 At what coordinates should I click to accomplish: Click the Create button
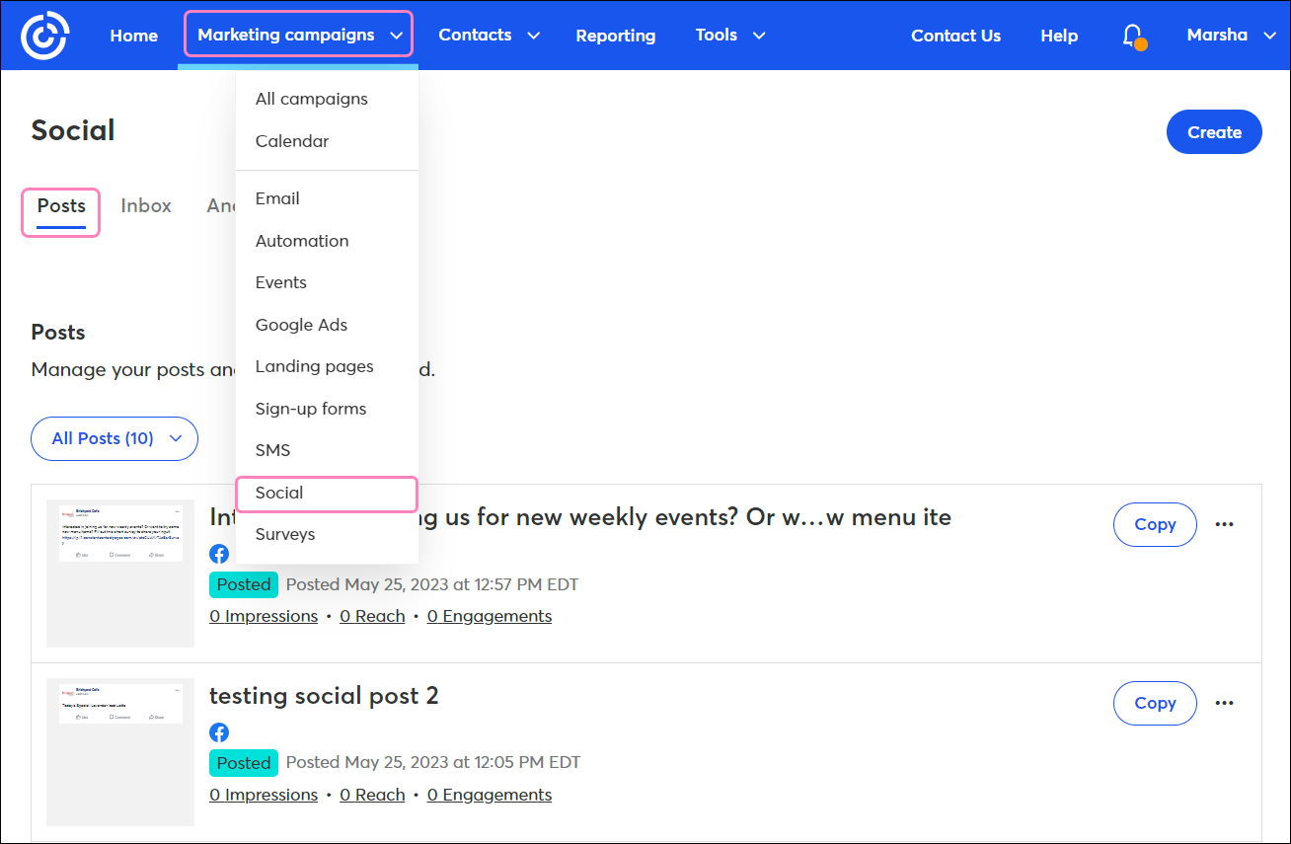[x=1214, y=131]
